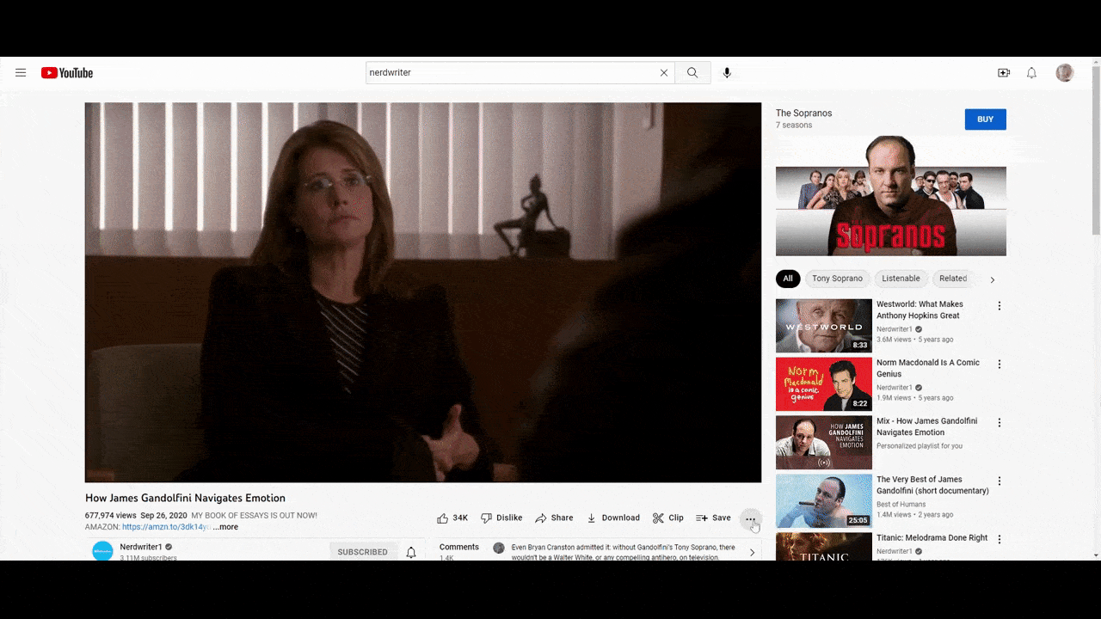Screen dimensions: 1101x619
Task: Click title Westworld: What Makes Anthony Hopkins Great
Action: point(920,309)
